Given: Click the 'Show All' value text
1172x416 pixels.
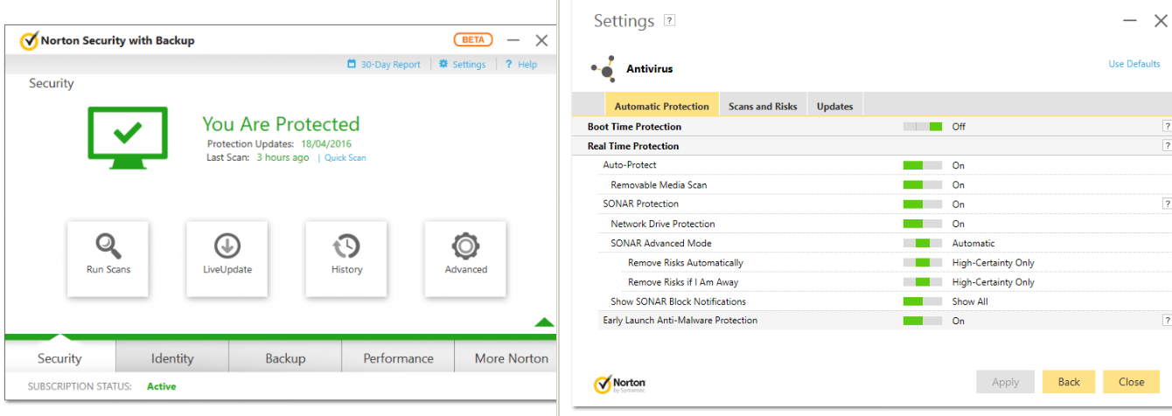Looking at the screenshot, I should tap(970, 302).
